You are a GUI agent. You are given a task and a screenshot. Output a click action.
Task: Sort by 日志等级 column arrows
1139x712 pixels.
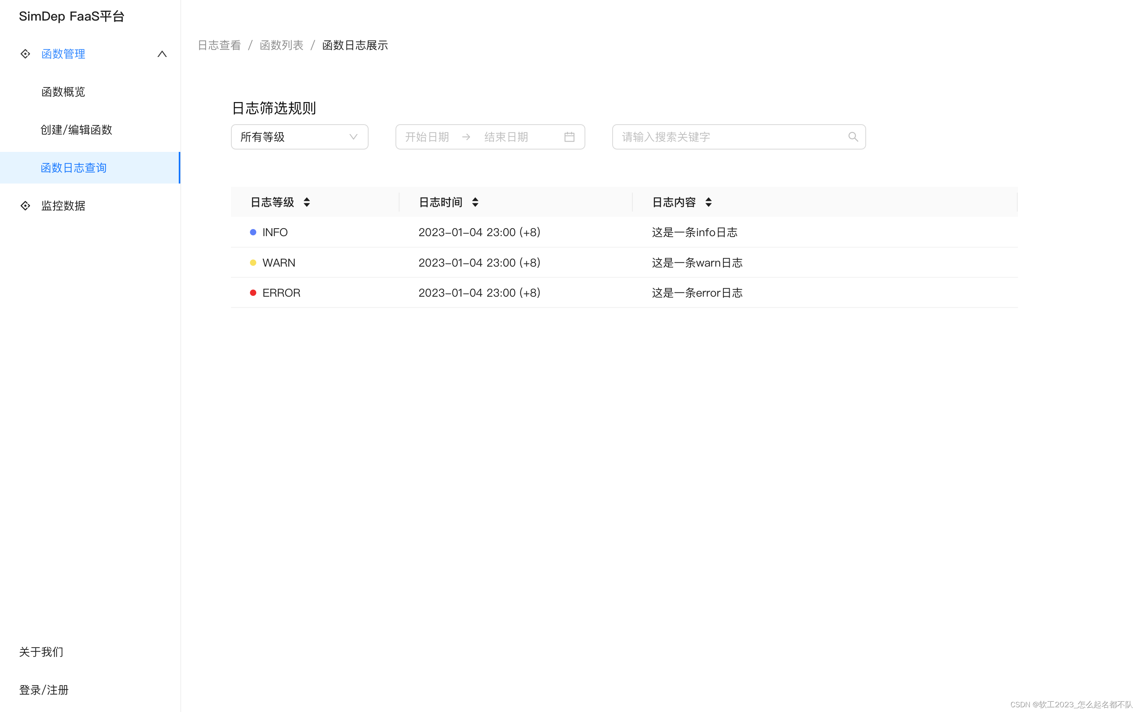tap(307, 203)
